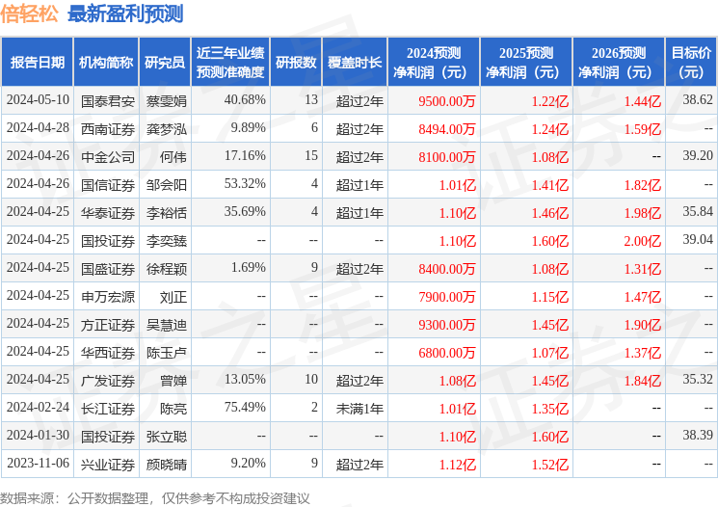
Task: Click the 2026预测净利润 column header
Action: coord(619,63)
